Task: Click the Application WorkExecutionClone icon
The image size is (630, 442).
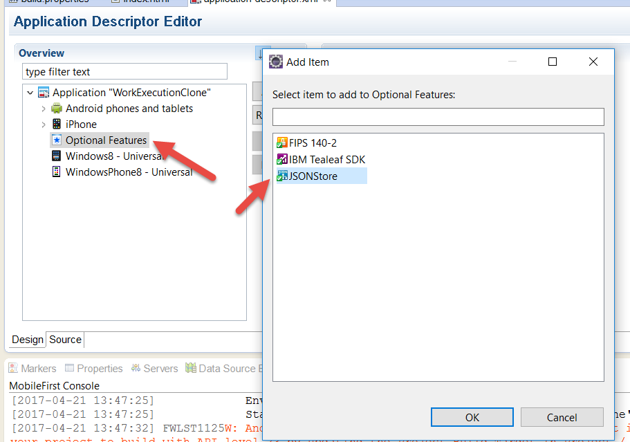Action: tap(43, 92)
